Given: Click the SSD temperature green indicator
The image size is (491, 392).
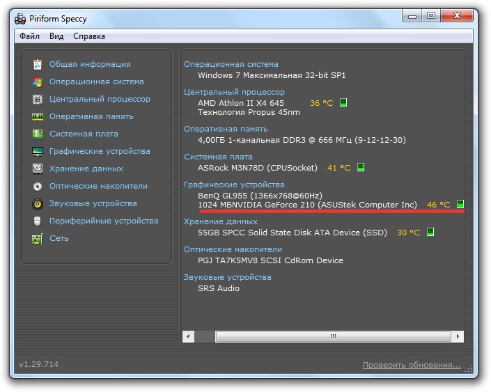Looking at the screenshot, I should [x=430, y=233].
